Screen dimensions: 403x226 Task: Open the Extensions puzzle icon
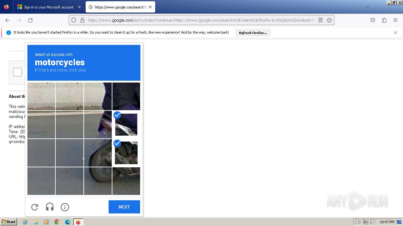[x=384, y=20]
